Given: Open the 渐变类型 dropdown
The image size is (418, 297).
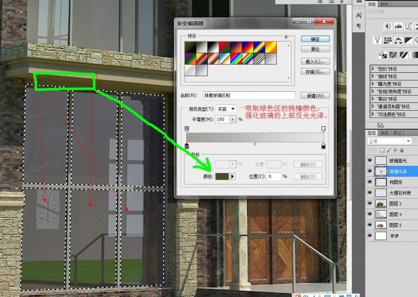Looking at the screenshot, I should [226, 109].
